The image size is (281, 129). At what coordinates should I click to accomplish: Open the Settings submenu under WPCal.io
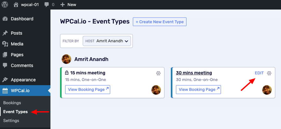(11, 121)
